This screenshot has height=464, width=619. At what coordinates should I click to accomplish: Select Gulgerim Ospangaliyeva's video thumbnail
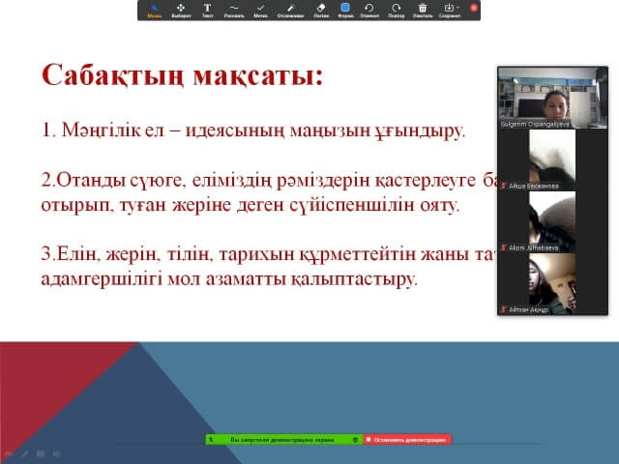(x=552, y=98)
